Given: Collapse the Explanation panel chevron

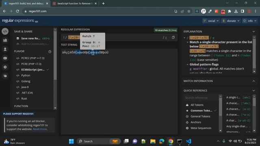Looking at the screenshot, I should (x=253, y=32).
